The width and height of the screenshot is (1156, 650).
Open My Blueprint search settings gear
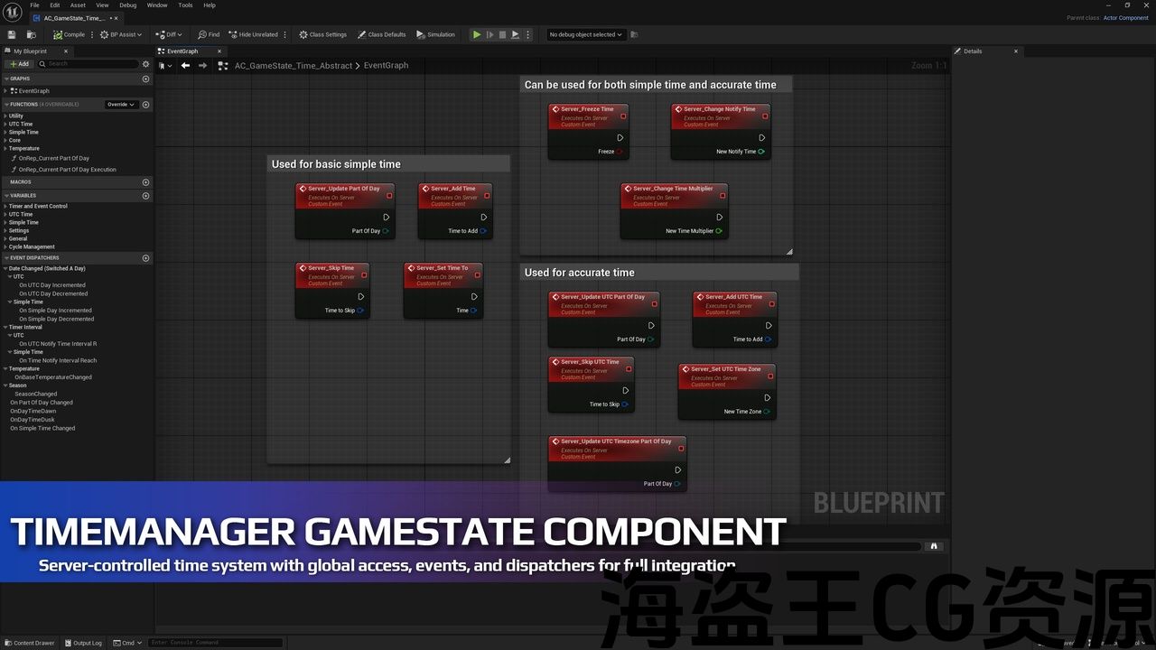(x=146, y=64)
